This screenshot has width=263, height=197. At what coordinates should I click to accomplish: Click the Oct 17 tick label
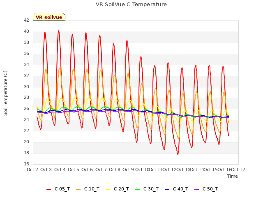tap(238, 170)
